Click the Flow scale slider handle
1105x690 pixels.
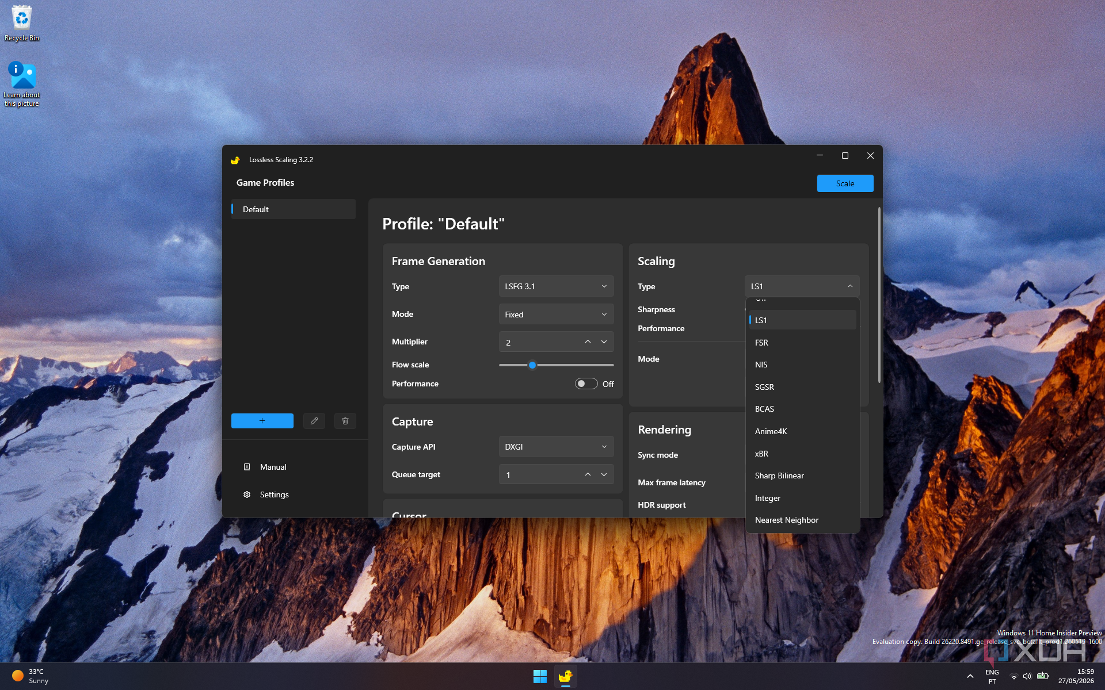532,365
